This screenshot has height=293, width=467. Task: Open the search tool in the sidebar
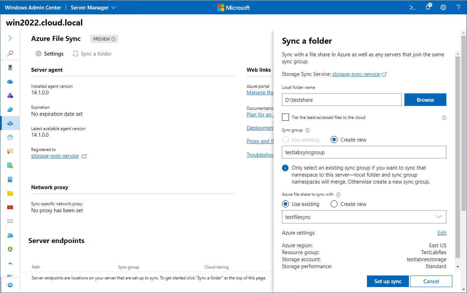pos(10,53)
